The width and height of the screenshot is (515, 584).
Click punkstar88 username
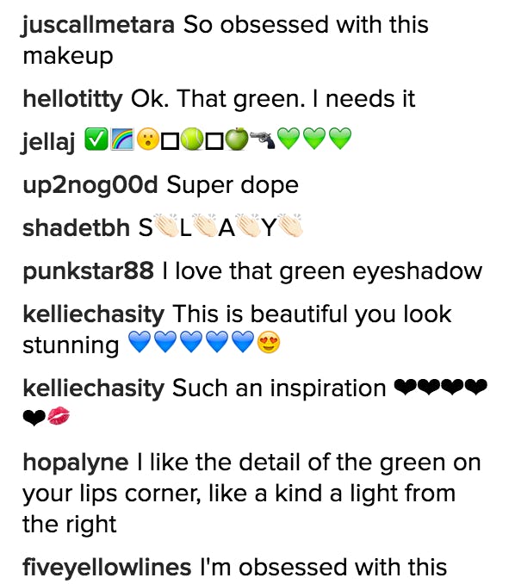click(88, 270)
